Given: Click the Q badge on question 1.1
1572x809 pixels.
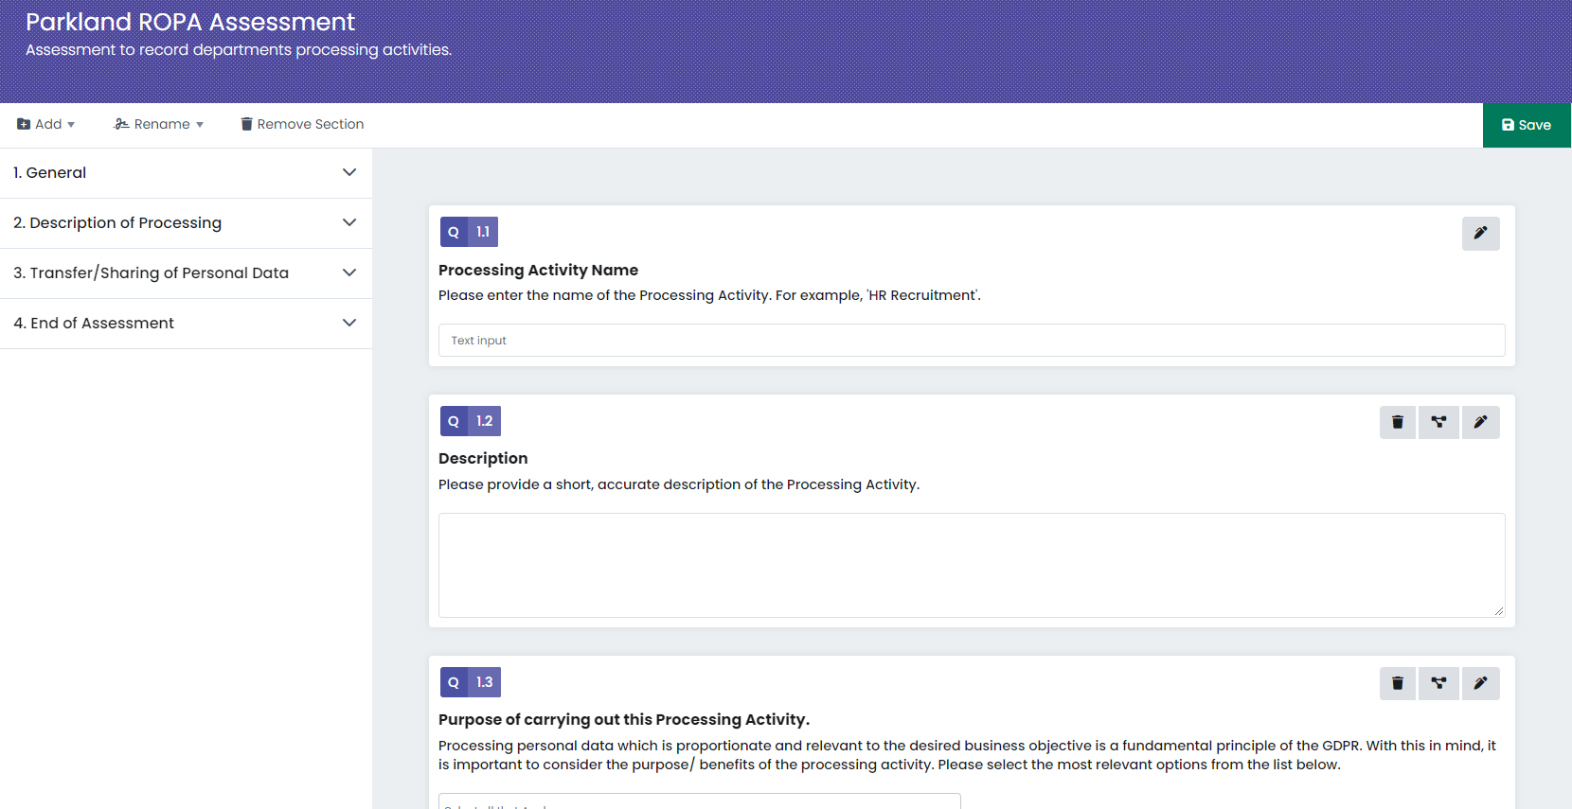Looking at the screenshot, I should click(x=454, y=232).
